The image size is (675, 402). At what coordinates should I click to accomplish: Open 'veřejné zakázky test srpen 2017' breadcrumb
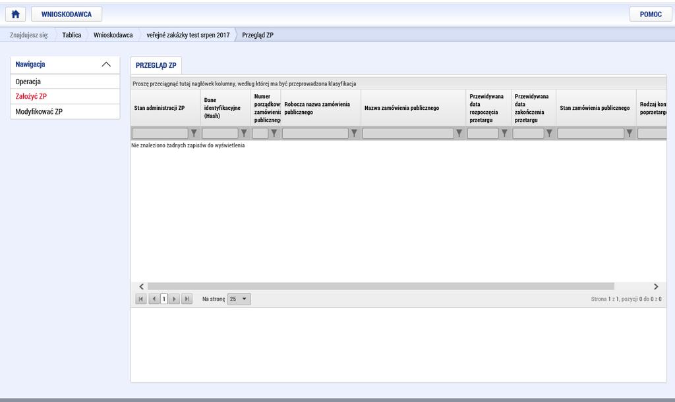coord(188,36)
